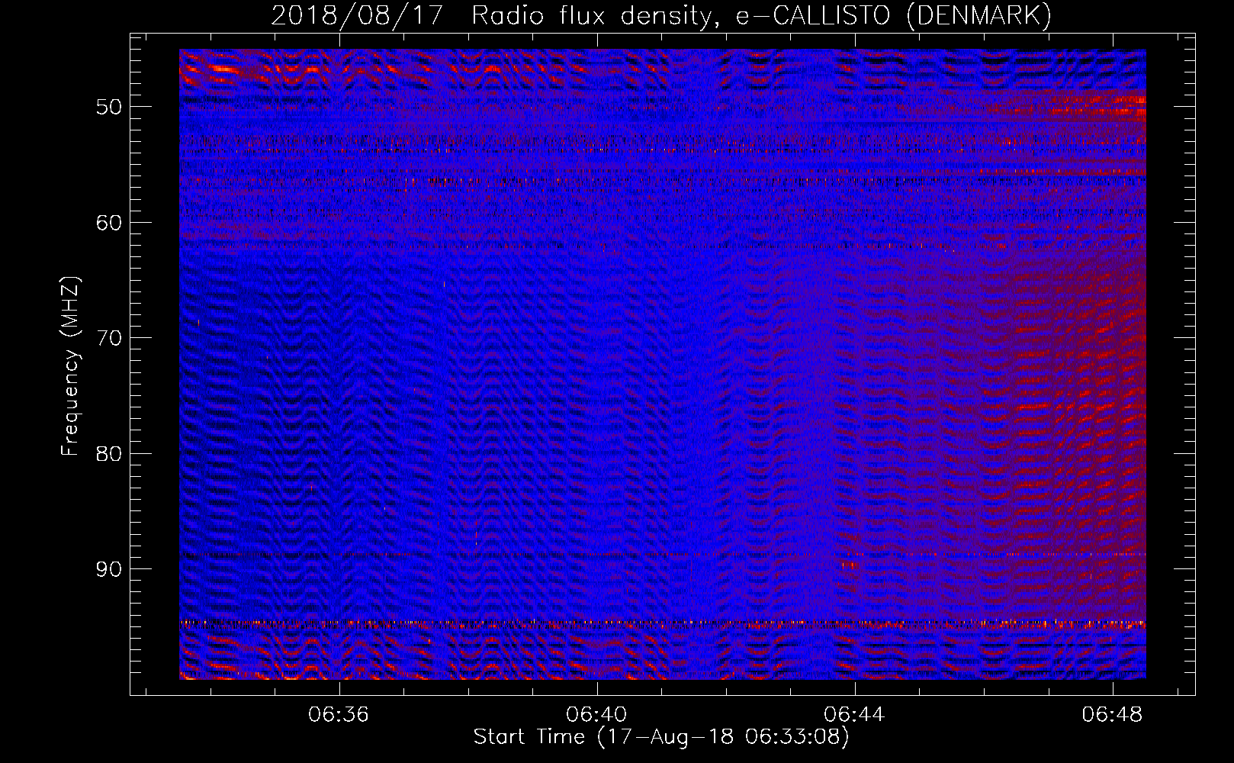This screenshot has height=763, width=1234.
Task: Select the '60' frequency axis label
Action: click(109, 223)
